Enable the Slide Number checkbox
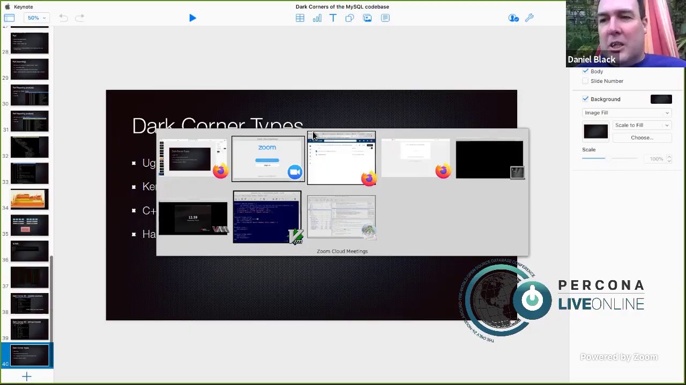The width and height of the screenshot is (686, 385). (585, 81)
